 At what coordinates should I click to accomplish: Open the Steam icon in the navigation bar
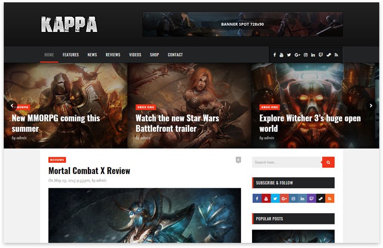click(x=329, y=55)
